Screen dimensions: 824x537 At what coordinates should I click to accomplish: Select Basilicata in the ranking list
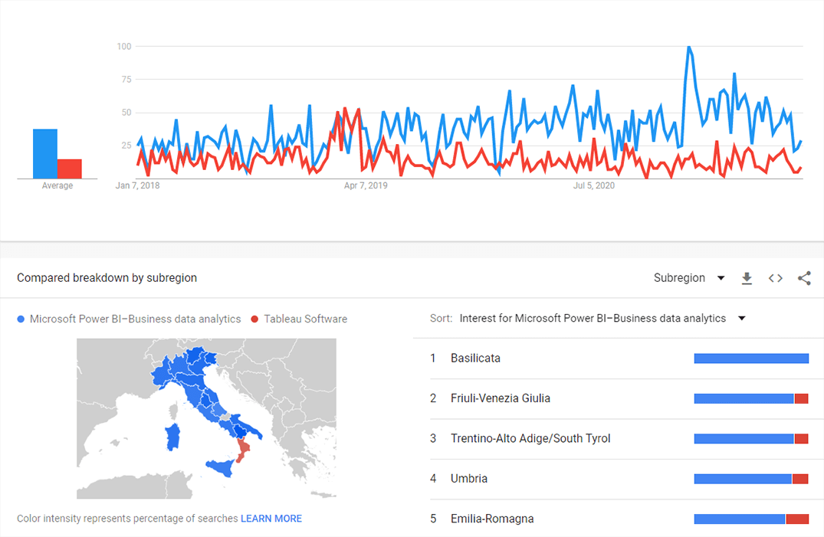[x=475, y=359]
